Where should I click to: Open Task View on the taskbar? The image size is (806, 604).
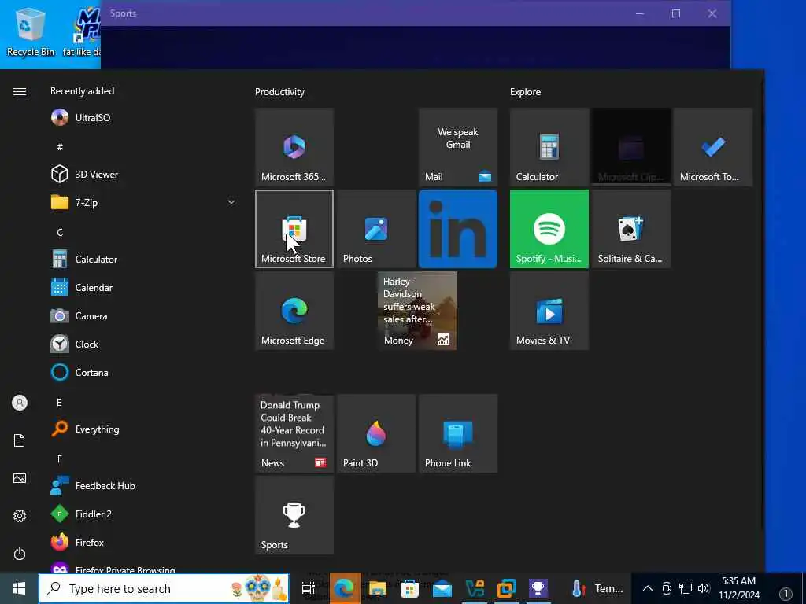click(x=308, y=588)
